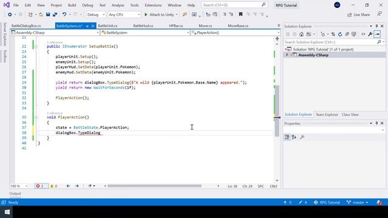Collapse the PlayerAction method outline
This screenshot has height=218, width=388.
(x=36, y=117)
